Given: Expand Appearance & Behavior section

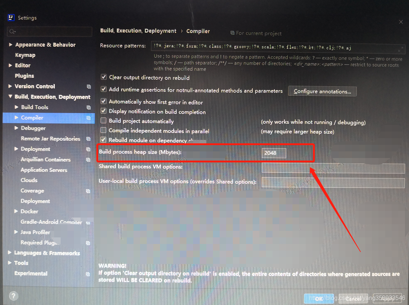Looking at the screenshot, I should click(11, 44).
